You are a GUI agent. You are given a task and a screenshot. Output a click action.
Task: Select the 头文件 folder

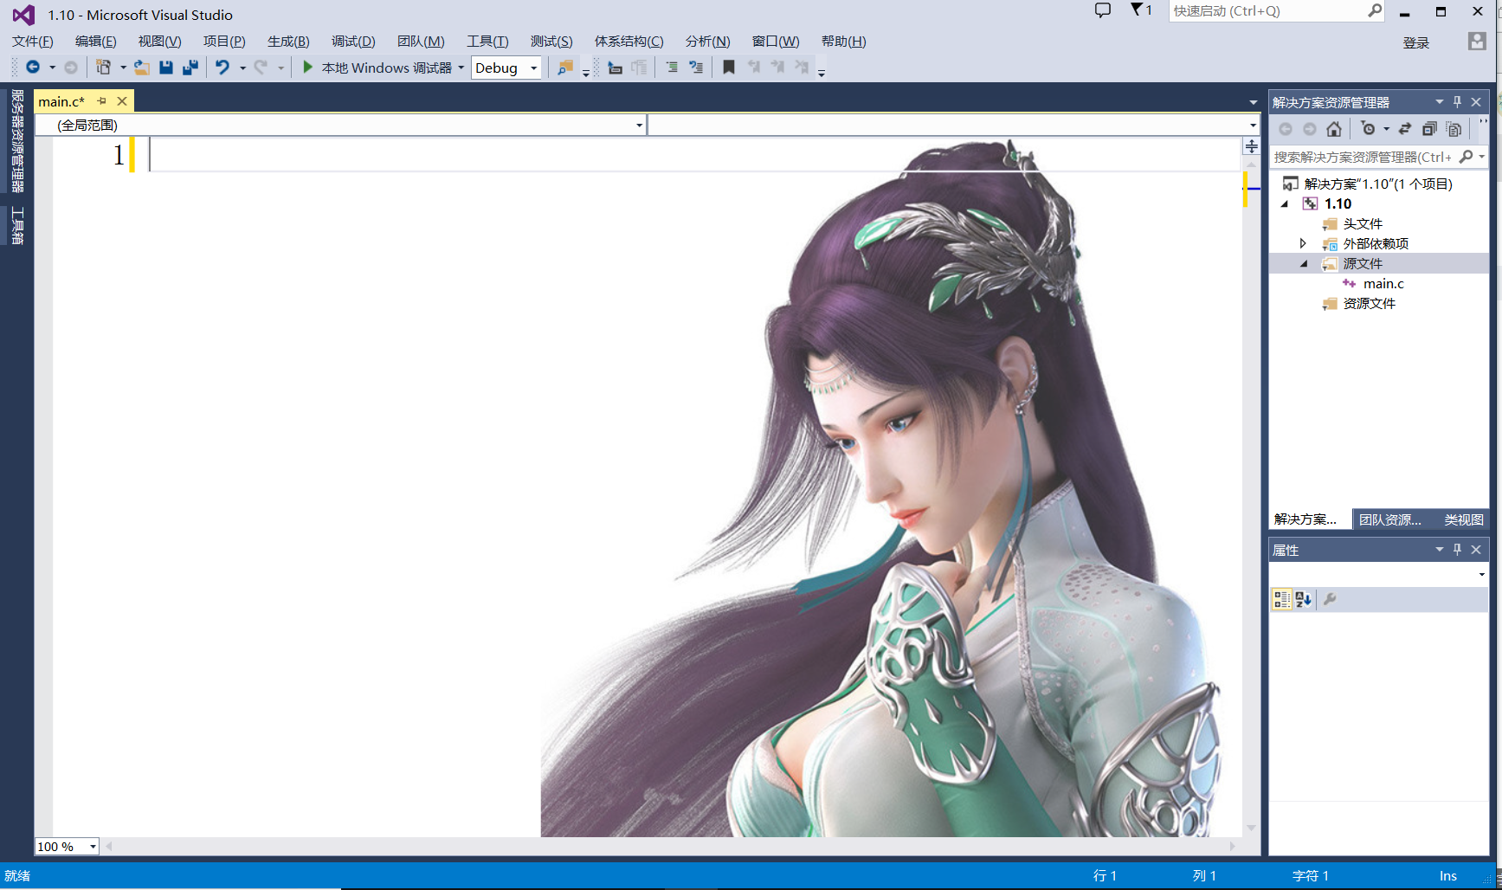tap(1363, 223)
